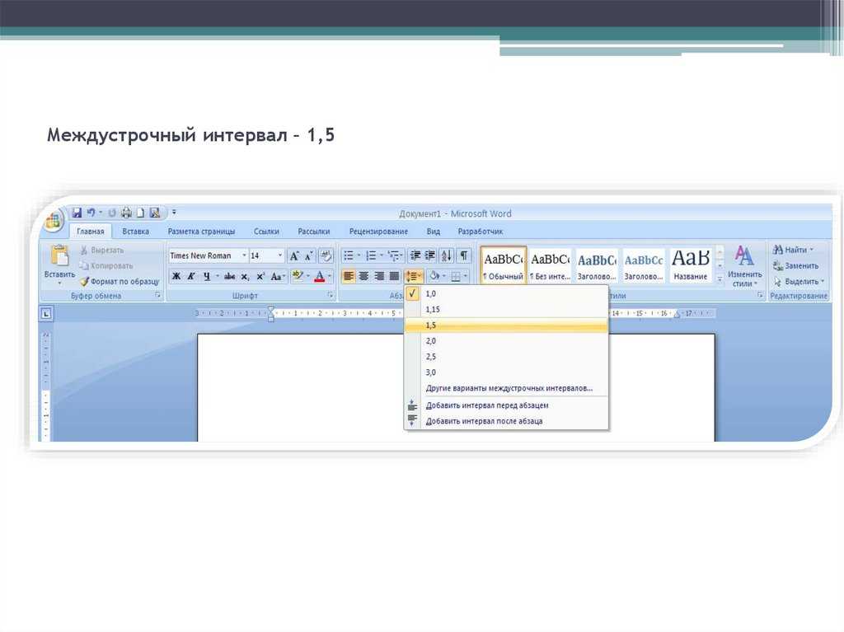Justify the text

(x=394, y=277)
